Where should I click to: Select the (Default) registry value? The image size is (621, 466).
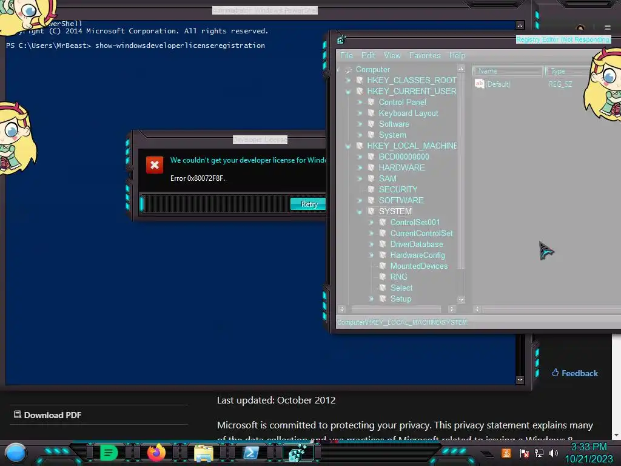[498, 84]
